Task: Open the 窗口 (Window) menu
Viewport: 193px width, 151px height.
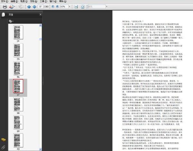Action: pos(53,1)
